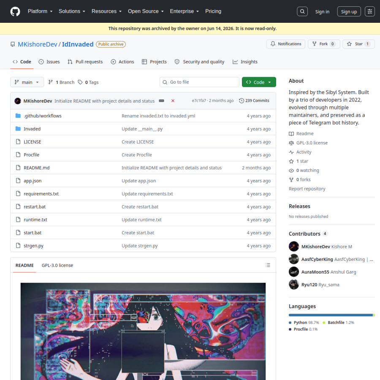This screenshot has width=380, height=380.
Task: Click the commit message ellipsis expander
Action: [161, 101]
